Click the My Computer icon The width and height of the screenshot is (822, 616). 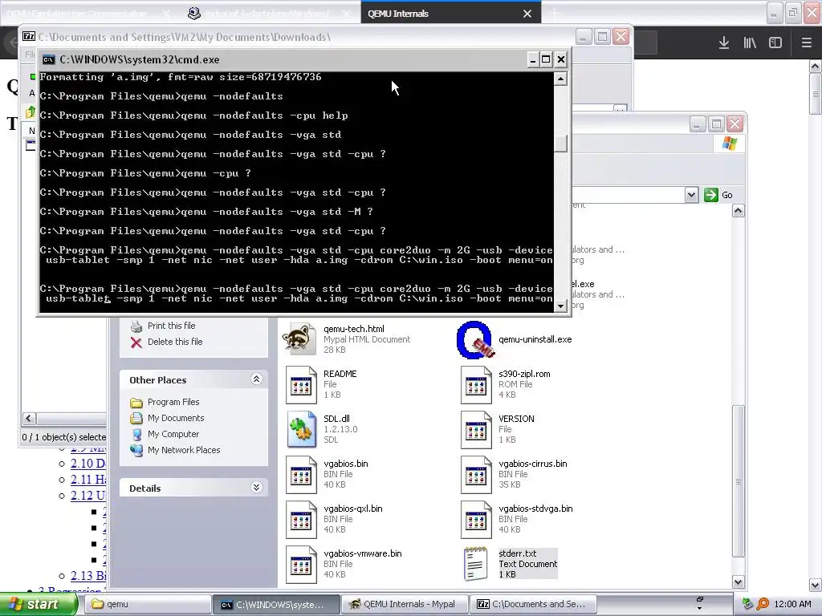click(x=136, y=434)
